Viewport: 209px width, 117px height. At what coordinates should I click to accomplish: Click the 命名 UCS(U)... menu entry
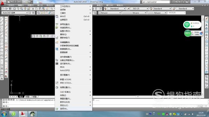74,83
